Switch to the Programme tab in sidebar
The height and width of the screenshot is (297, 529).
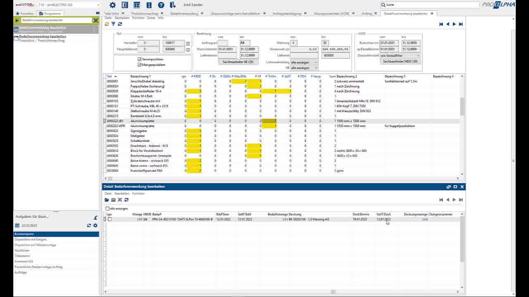pyautogui.click(x=50, y=14)
